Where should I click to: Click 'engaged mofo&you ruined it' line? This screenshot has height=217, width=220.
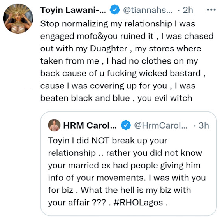(x=97, y=36)
